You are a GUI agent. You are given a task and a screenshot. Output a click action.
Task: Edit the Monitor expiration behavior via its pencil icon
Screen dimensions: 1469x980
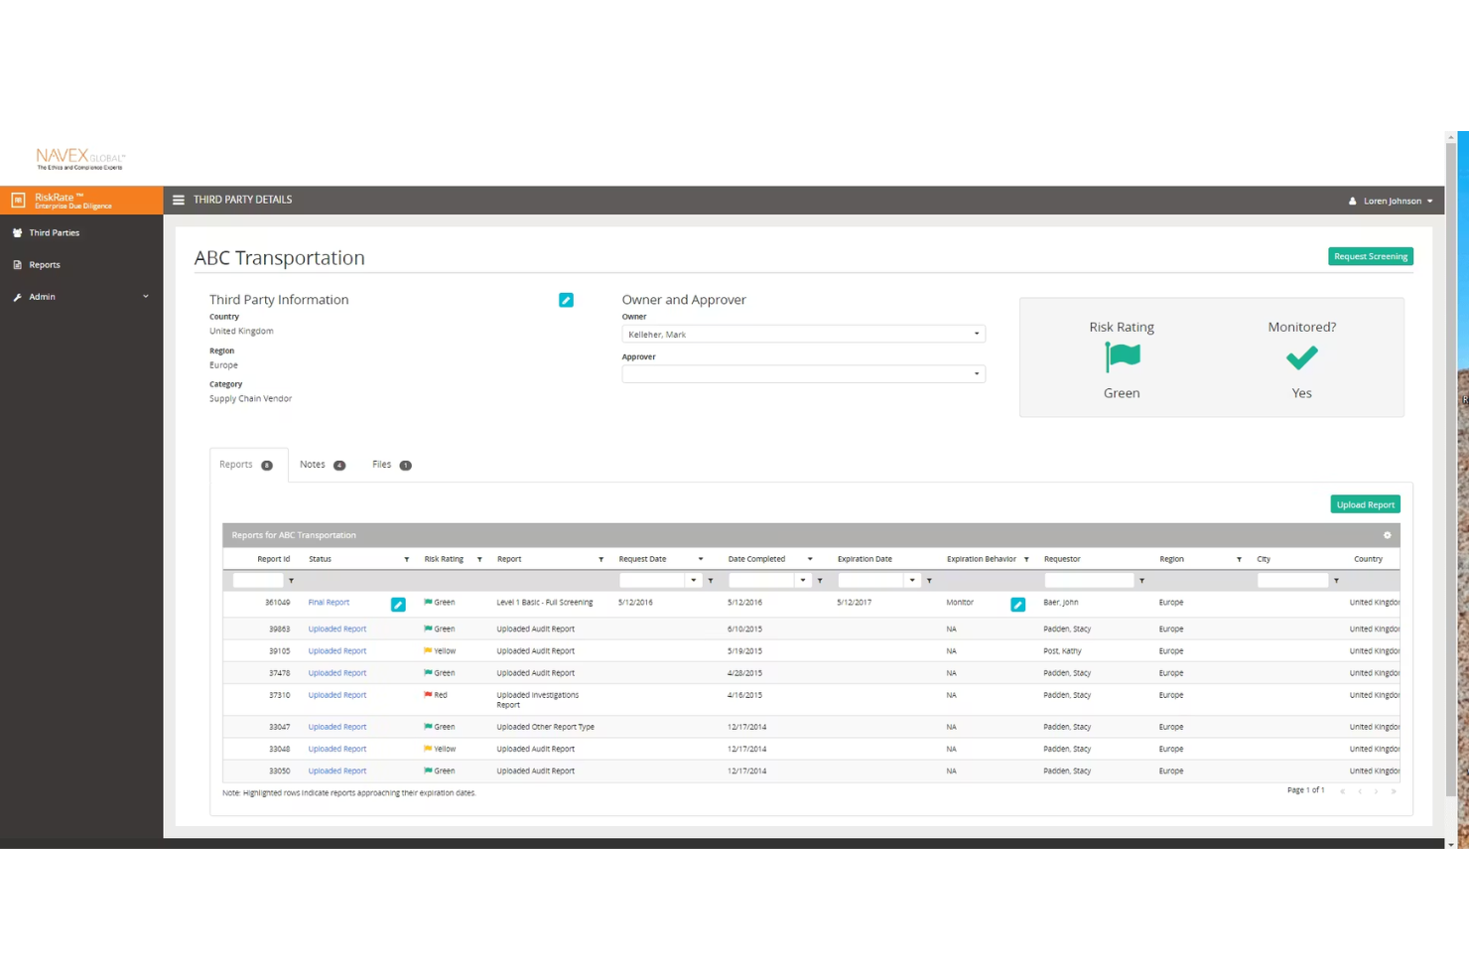pyautogui.click(x=1017, y=604)
